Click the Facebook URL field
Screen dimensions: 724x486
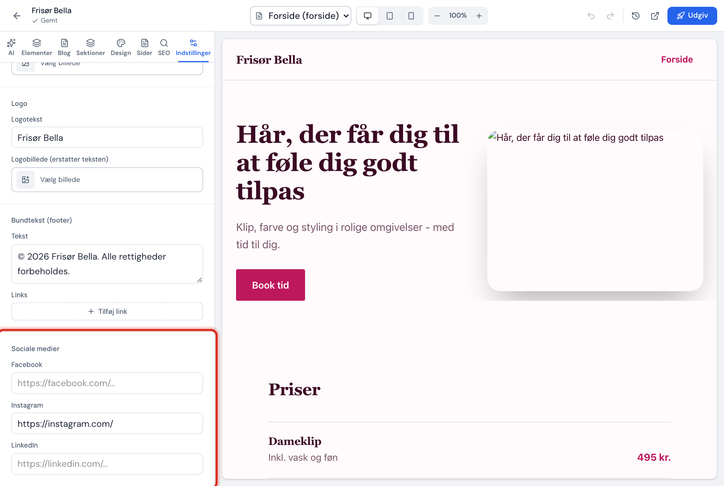(107, 383)
